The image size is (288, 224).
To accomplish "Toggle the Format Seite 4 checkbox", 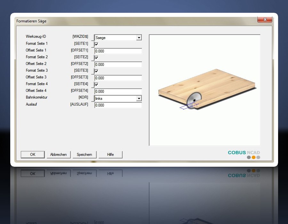I will 96,84.
